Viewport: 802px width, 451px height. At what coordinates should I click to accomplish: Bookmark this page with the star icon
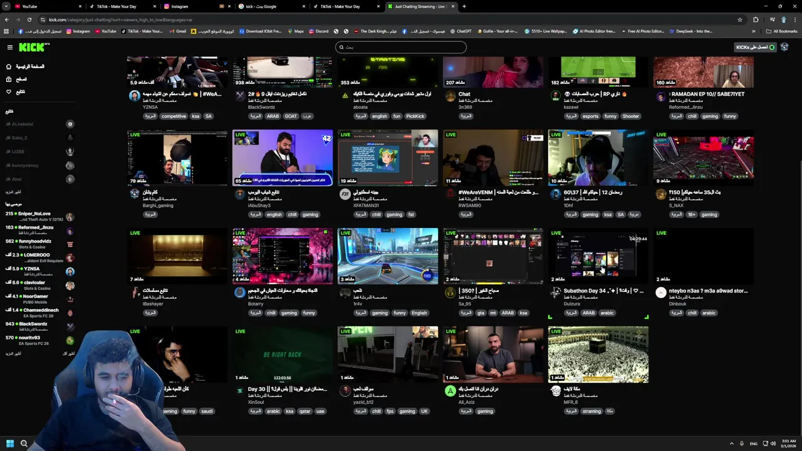739,19
